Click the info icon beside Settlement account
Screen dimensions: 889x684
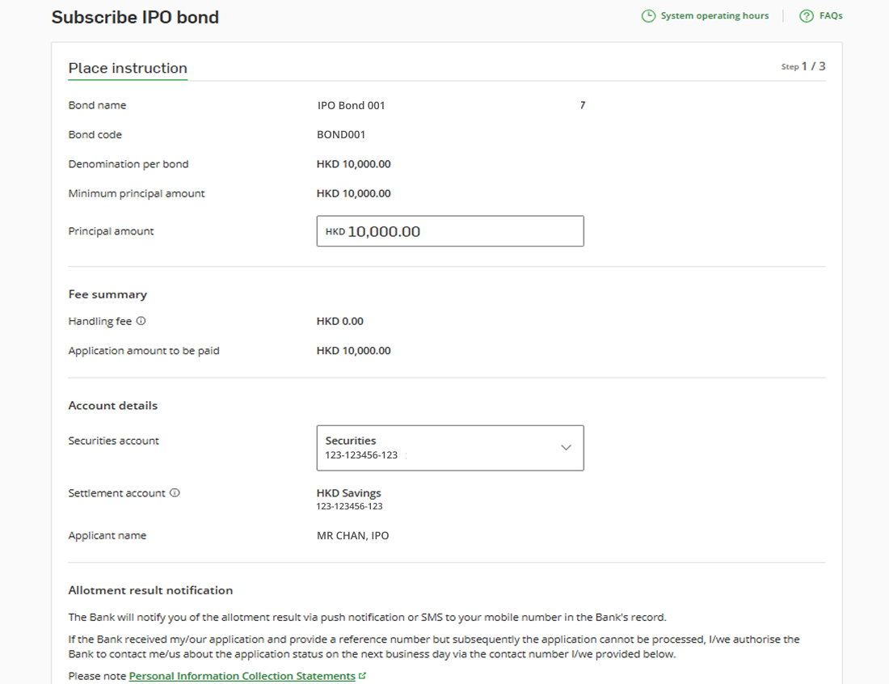(x=175, y=492)
